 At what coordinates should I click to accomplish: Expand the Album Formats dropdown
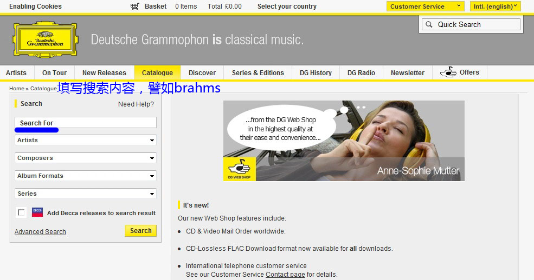pyautogui.click(x=86, y=176)
